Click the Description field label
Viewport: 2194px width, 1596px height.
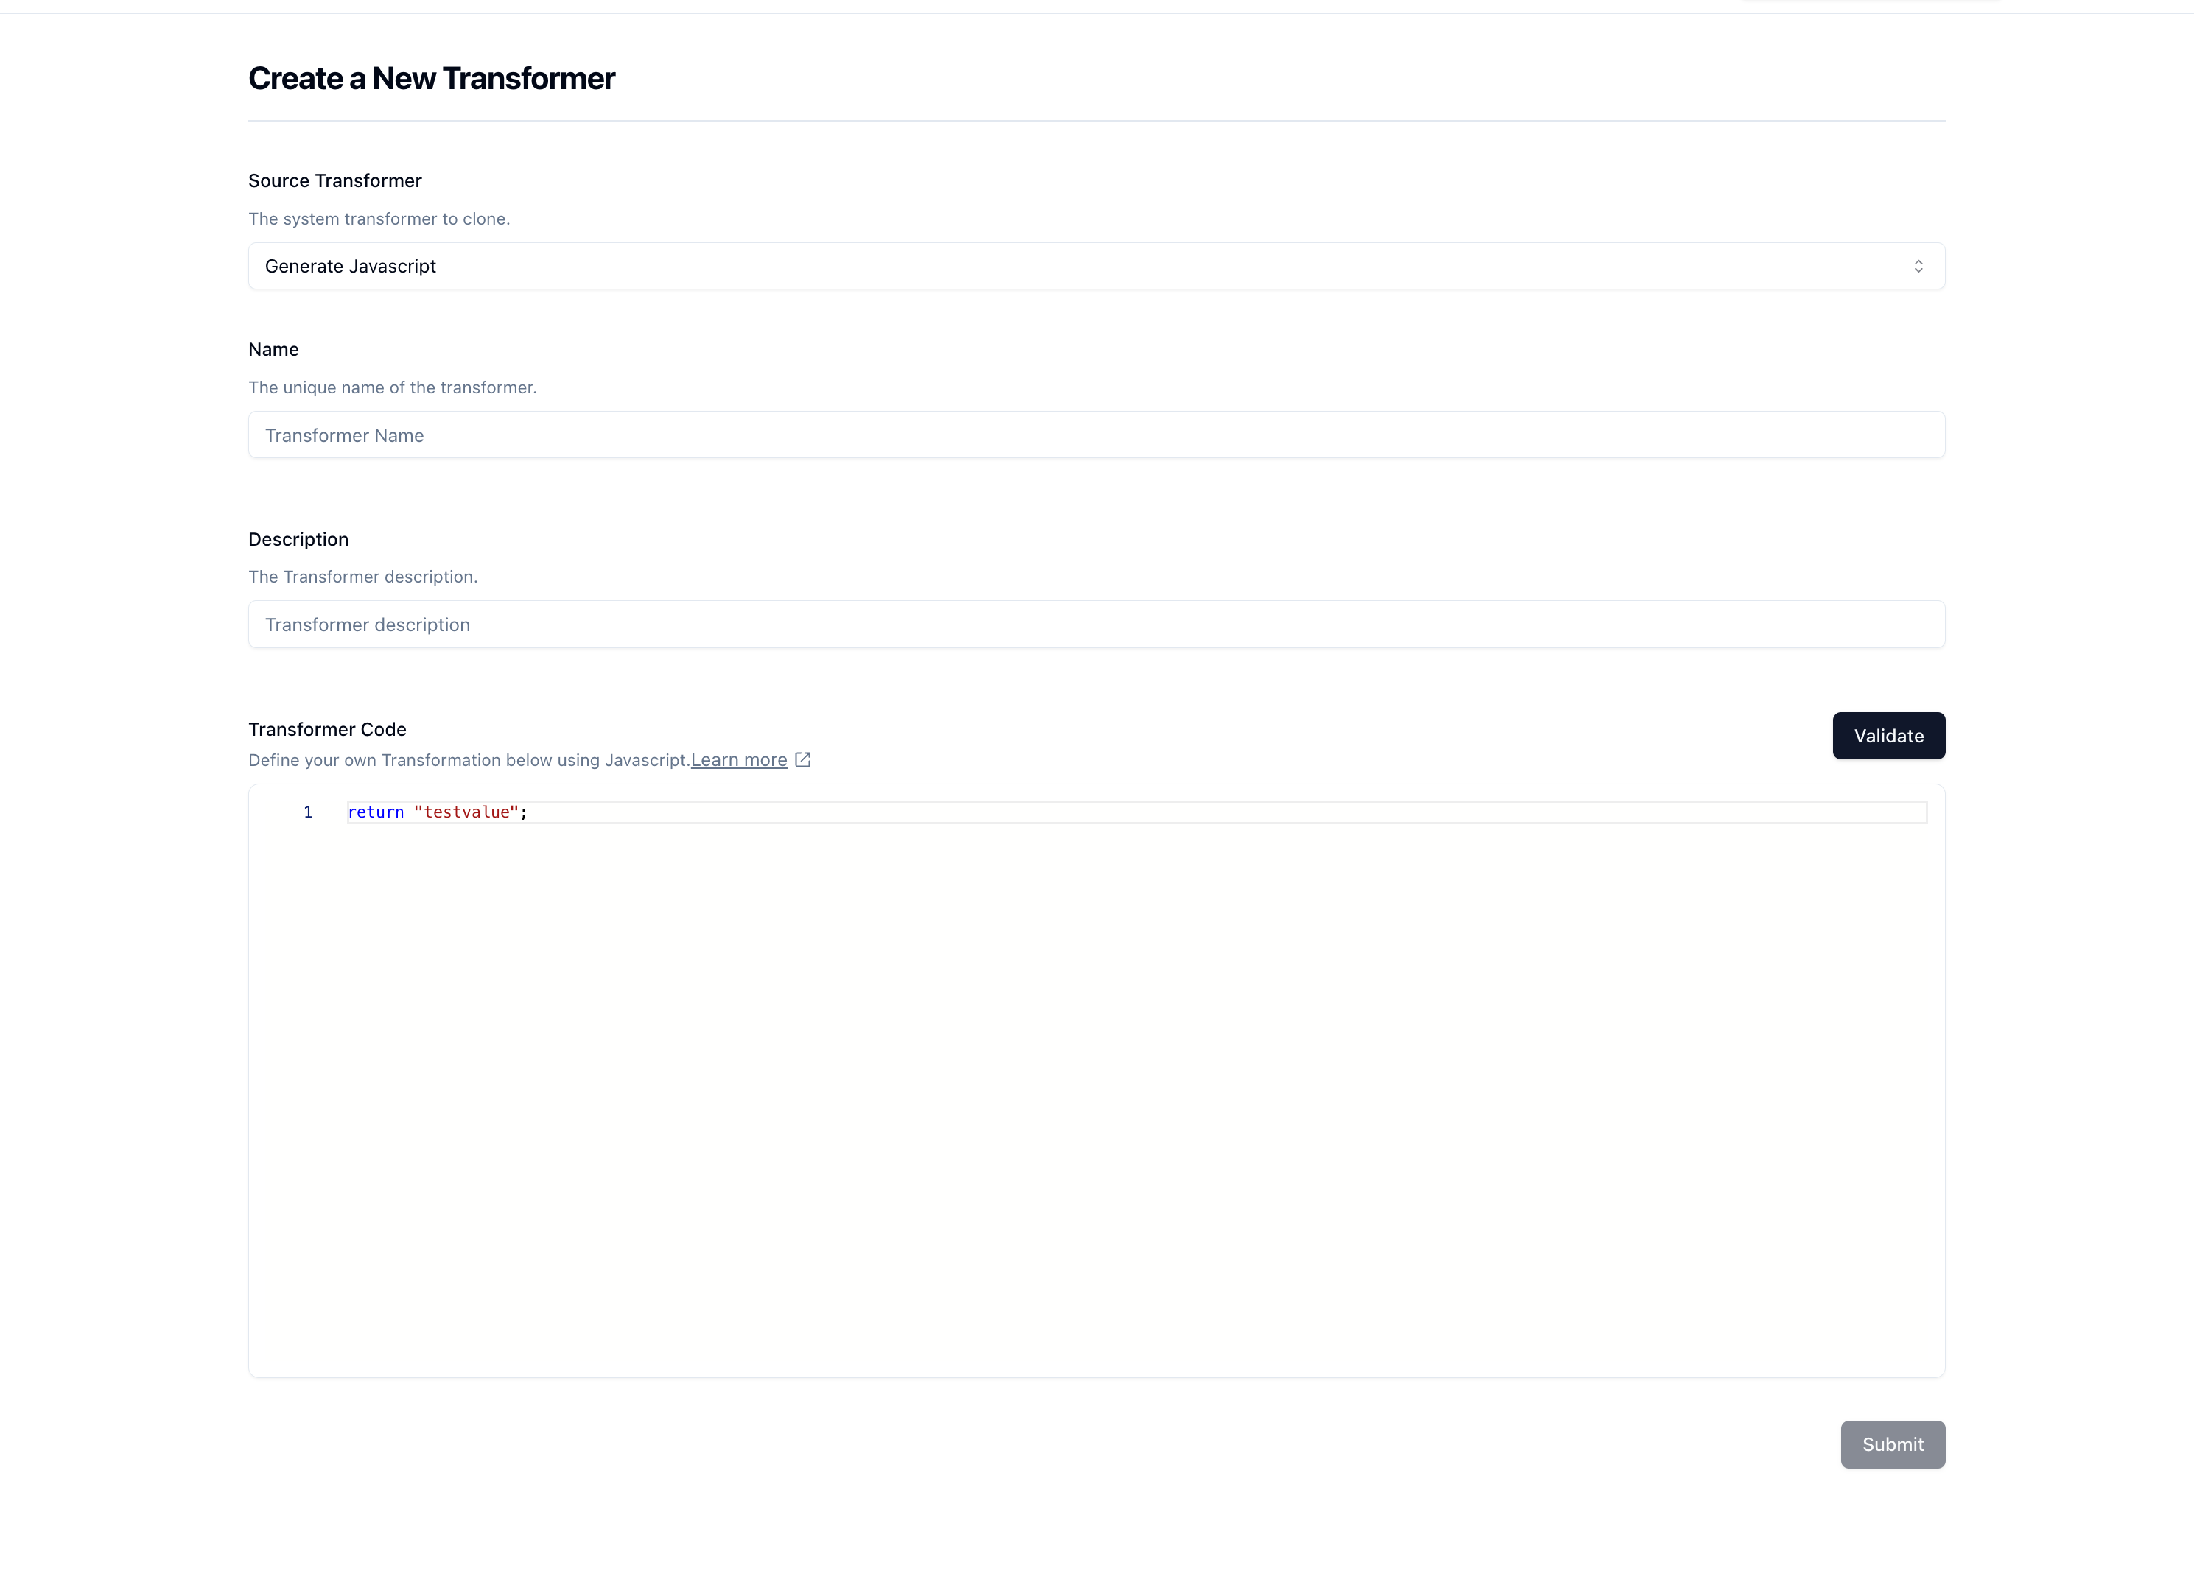[x=298, y=540]
